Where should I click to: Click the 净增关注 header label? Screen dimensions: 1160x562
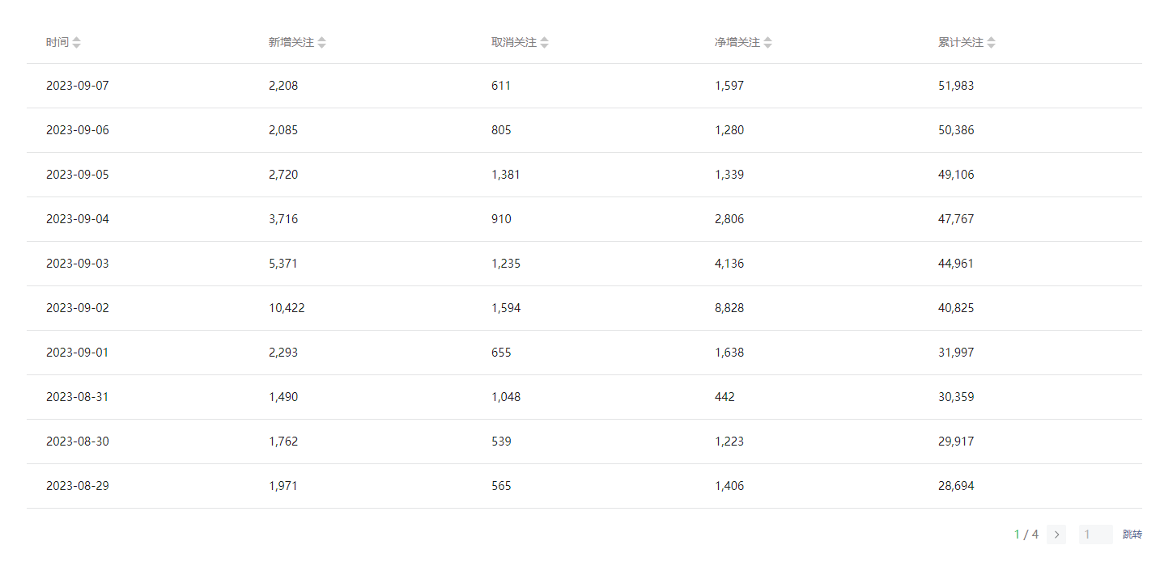(737, 43)
